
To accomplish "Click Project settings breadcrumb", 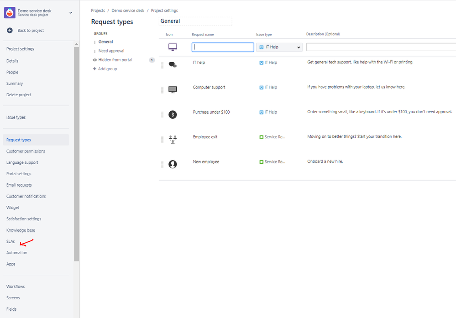I will (164, 10).
